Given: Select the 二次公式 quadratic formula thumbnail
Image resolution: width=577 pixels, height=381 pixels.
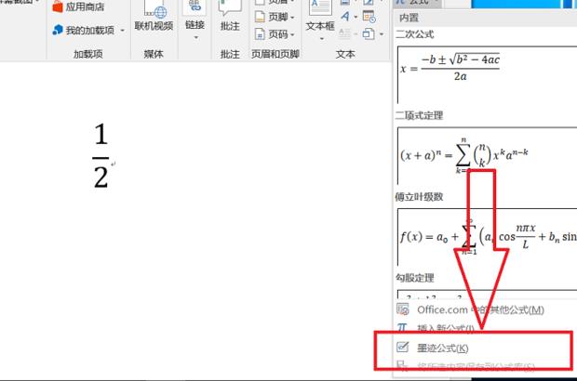Looking at the screenshot, I should (x=487, y=74).
